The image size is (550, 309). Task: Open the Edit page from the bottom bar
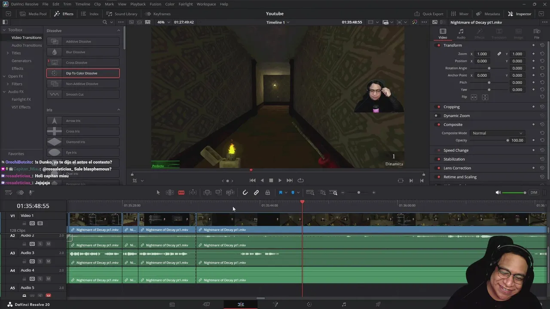[x=241, y=304]
